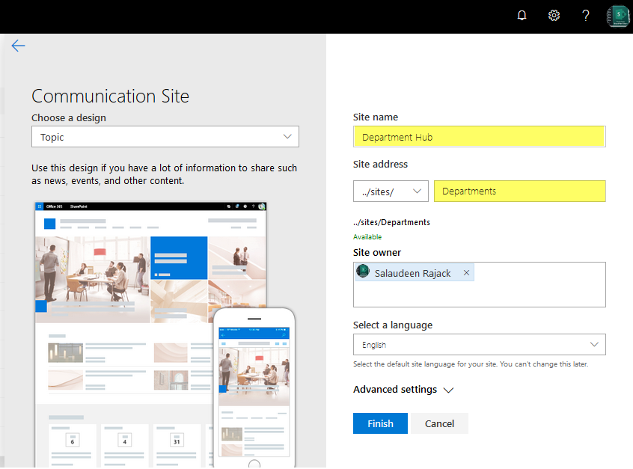Remove Salaudeen Rajack as site owner

click(466, 272)
